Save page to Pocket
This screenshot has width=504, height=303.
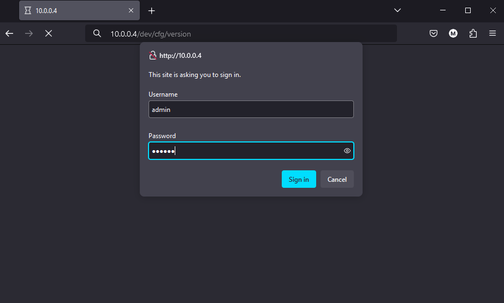click(433, 33)
